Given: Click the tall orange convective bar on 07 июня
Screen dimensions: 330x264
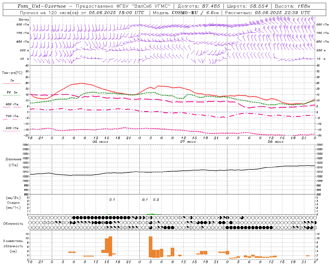Looking at the screenshot, I should (151, 247).
